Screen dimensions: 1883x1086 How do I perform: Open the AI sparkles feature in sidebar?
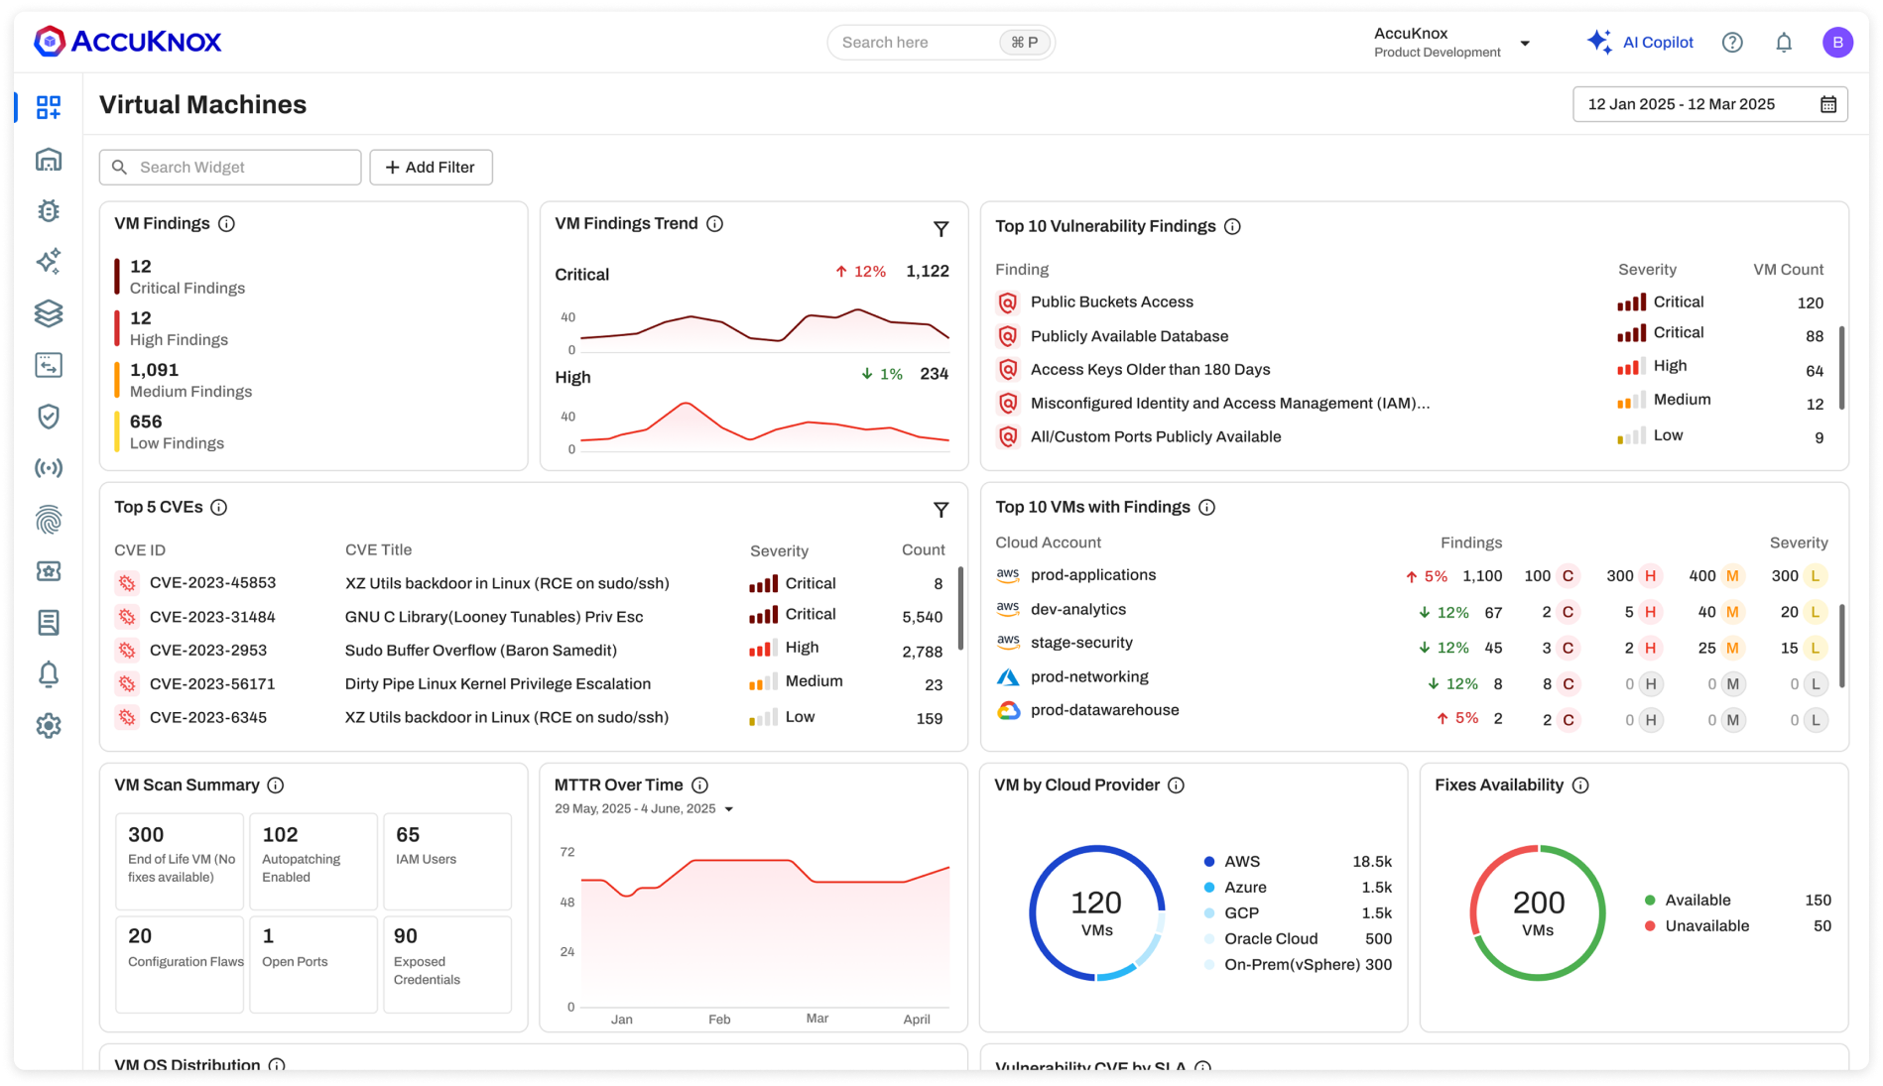coord(48,263)
